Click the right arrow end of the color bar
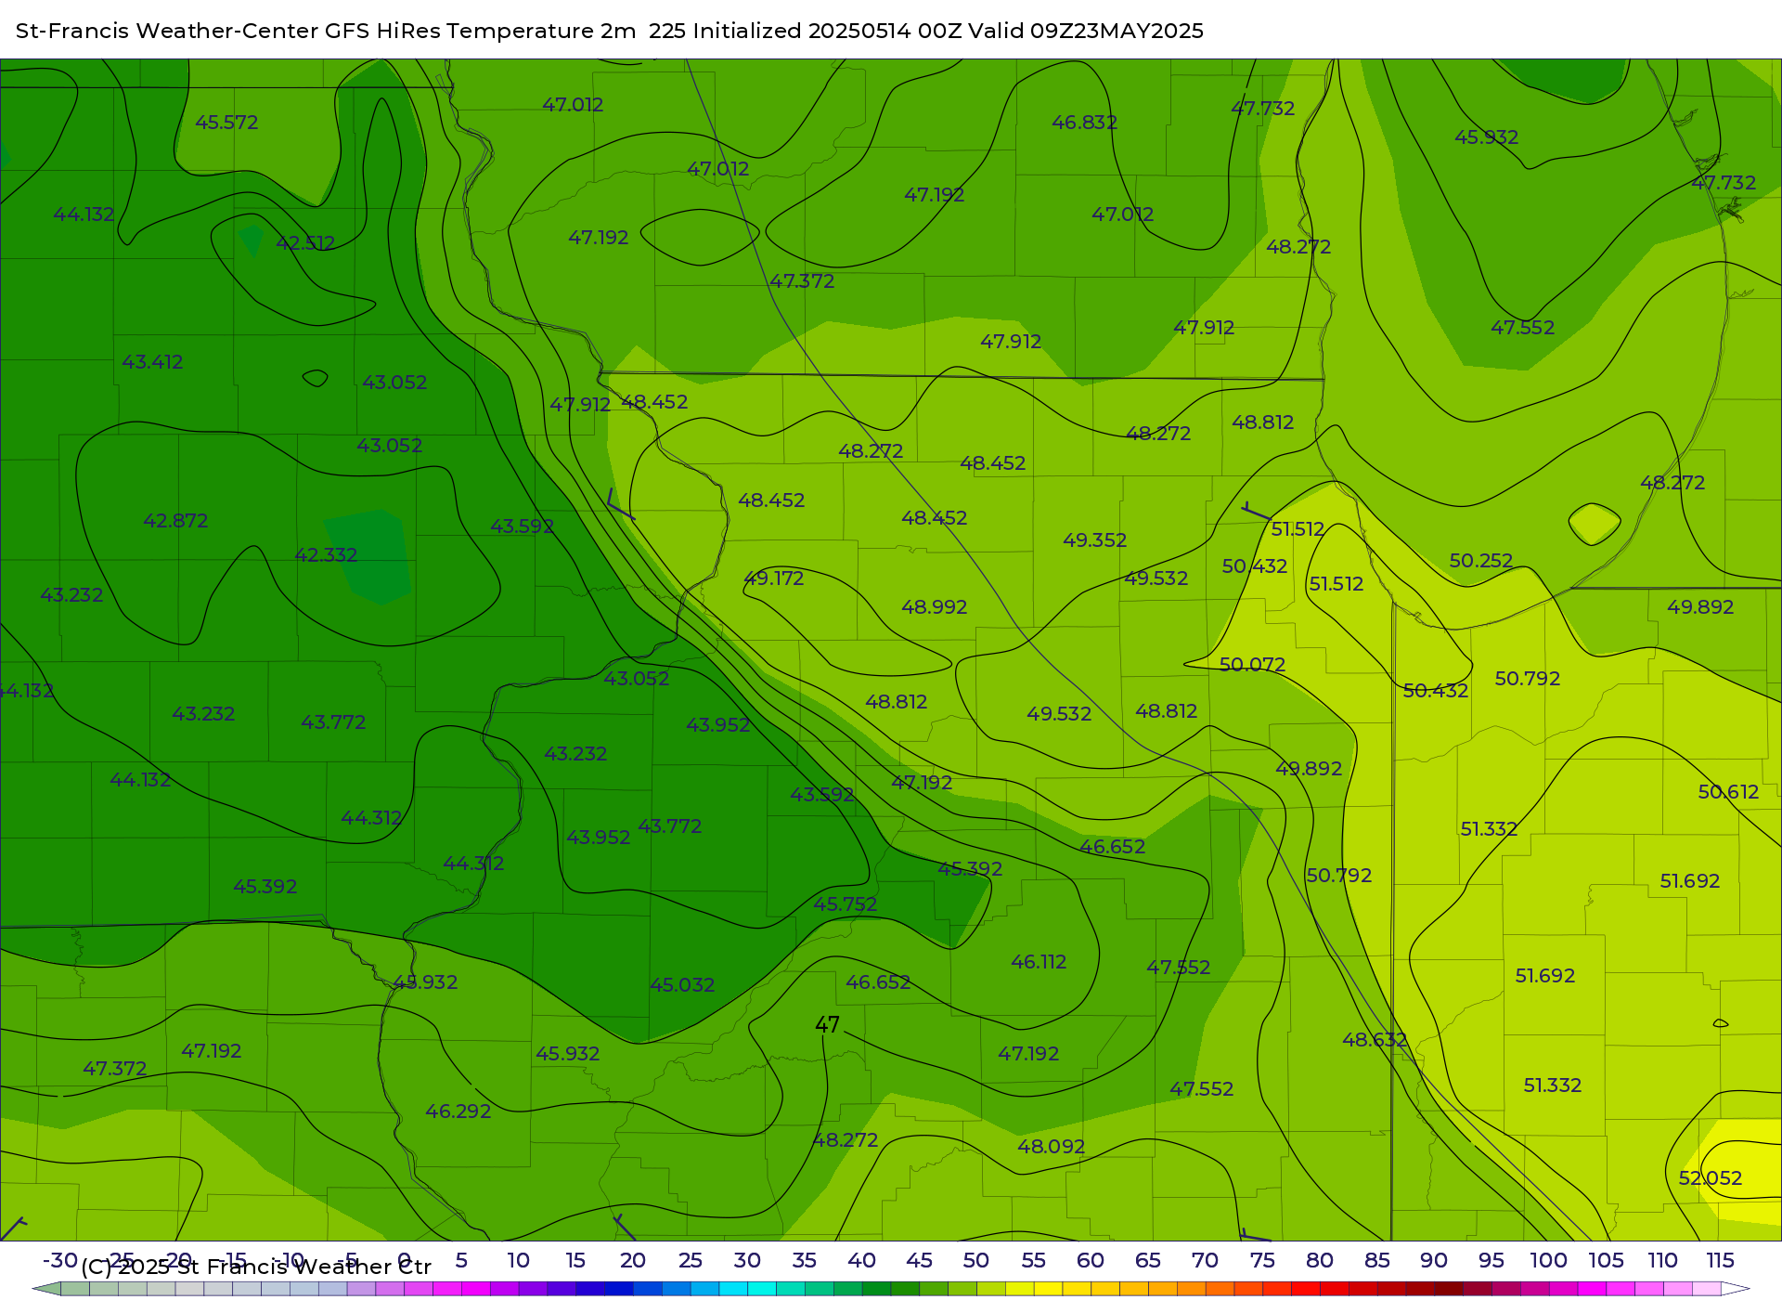 click(x=1736, y=1289)
